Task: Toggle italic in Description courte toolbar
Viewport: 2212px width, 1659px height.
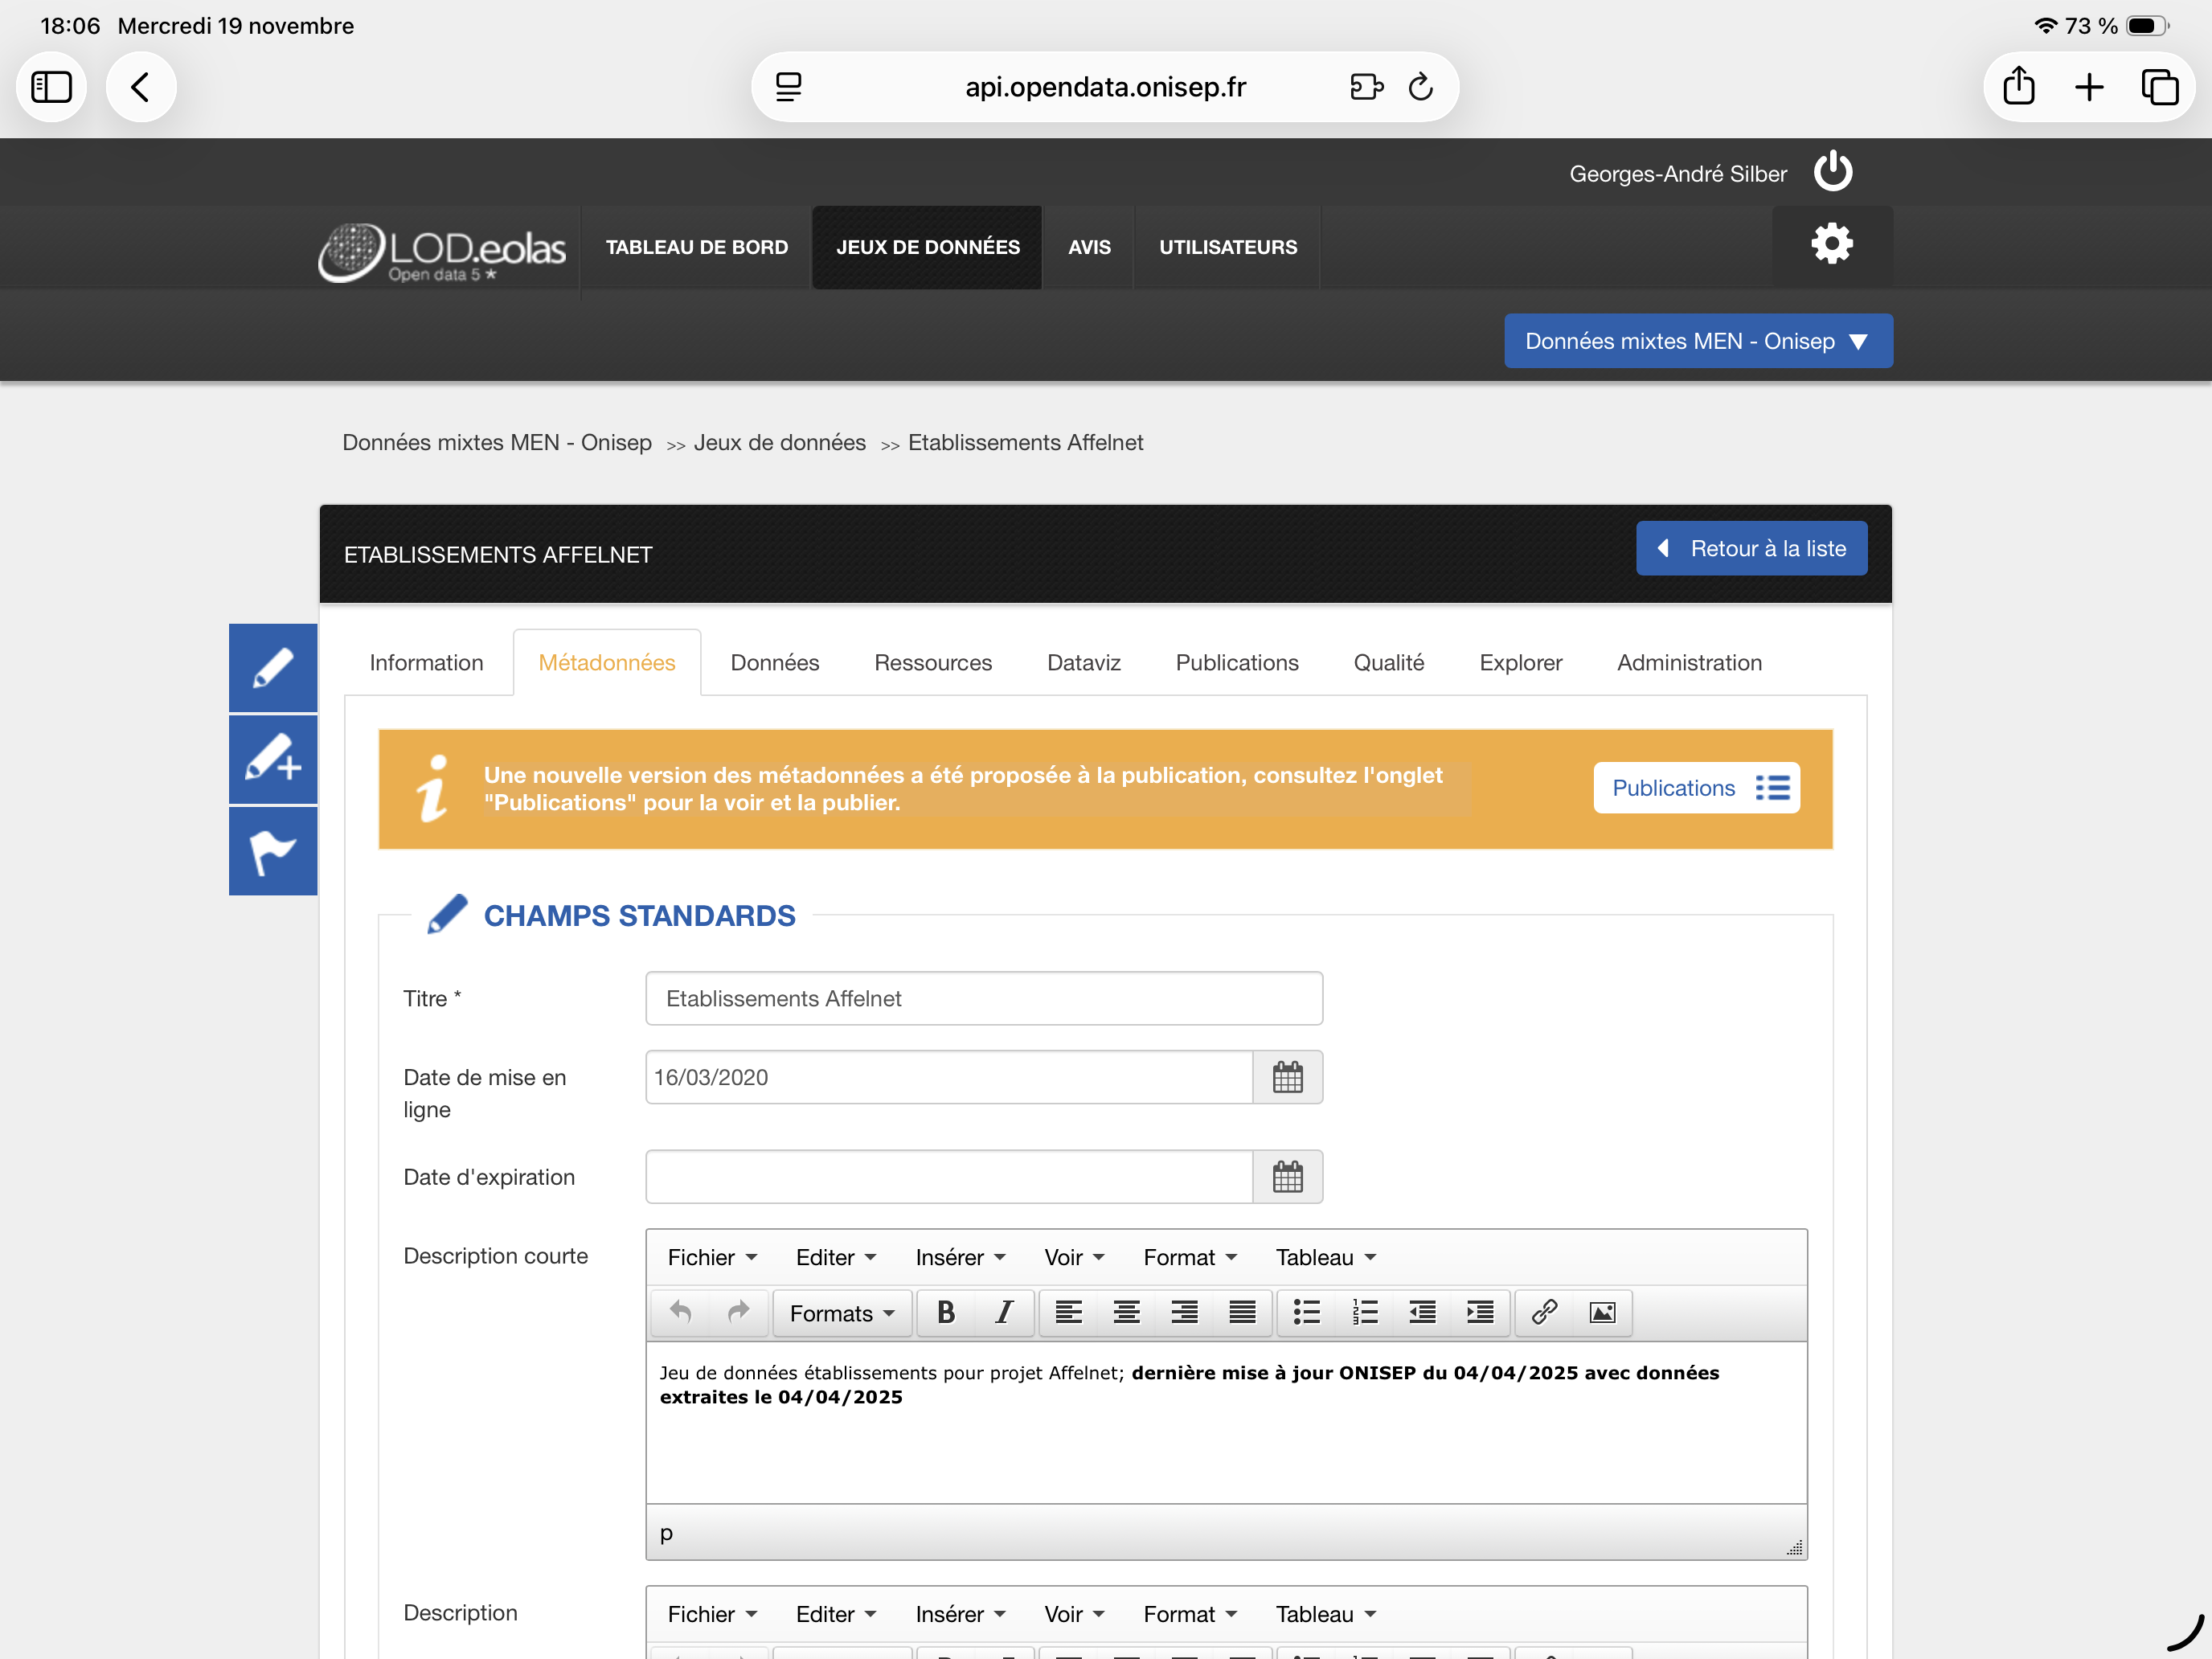Action: click(1003, 1312)
